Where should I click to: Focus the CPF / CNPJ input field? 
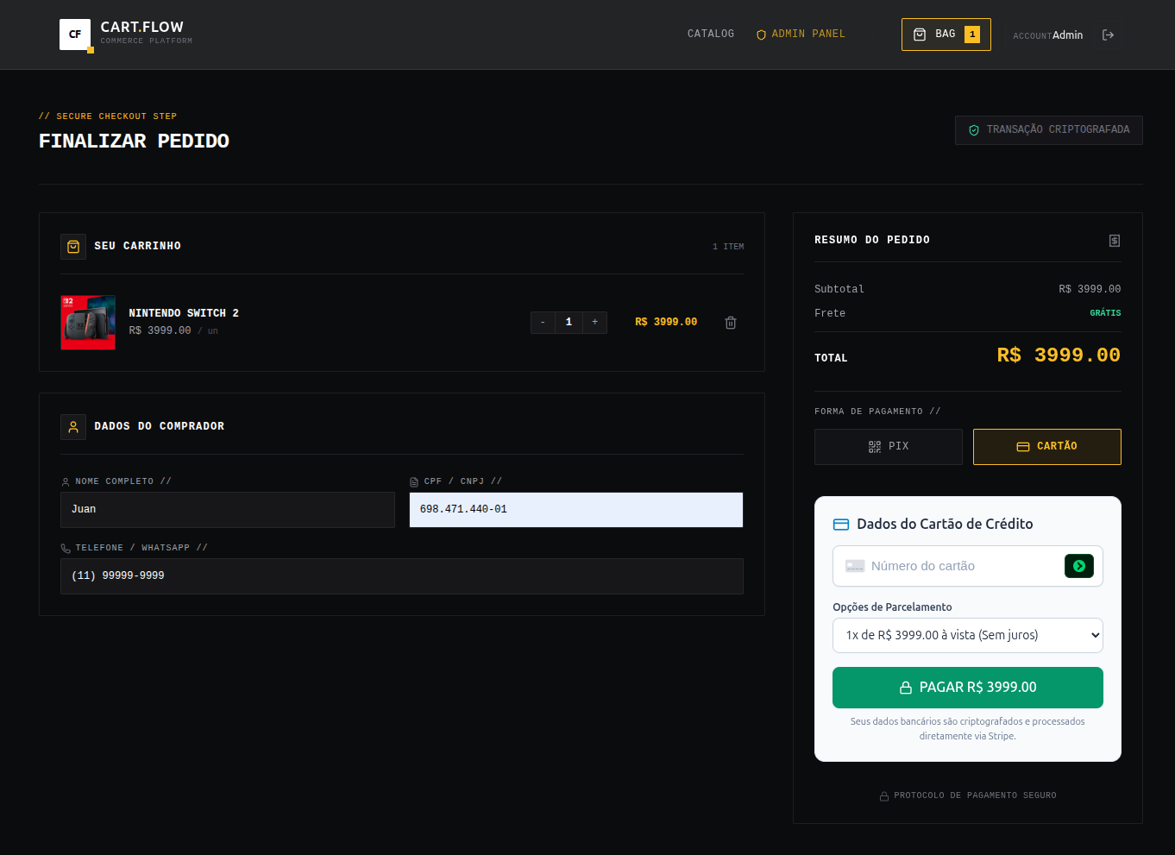(x=576, y=510)
